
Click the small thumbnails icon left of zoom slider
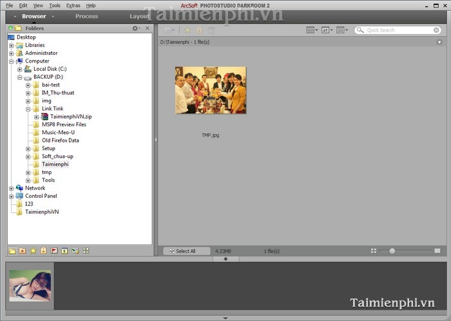[374, 251]
